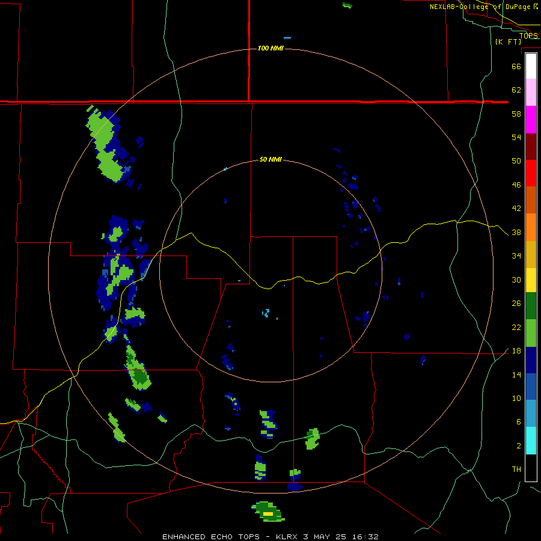Click the "[K FT]" units label

click(508, 41)
